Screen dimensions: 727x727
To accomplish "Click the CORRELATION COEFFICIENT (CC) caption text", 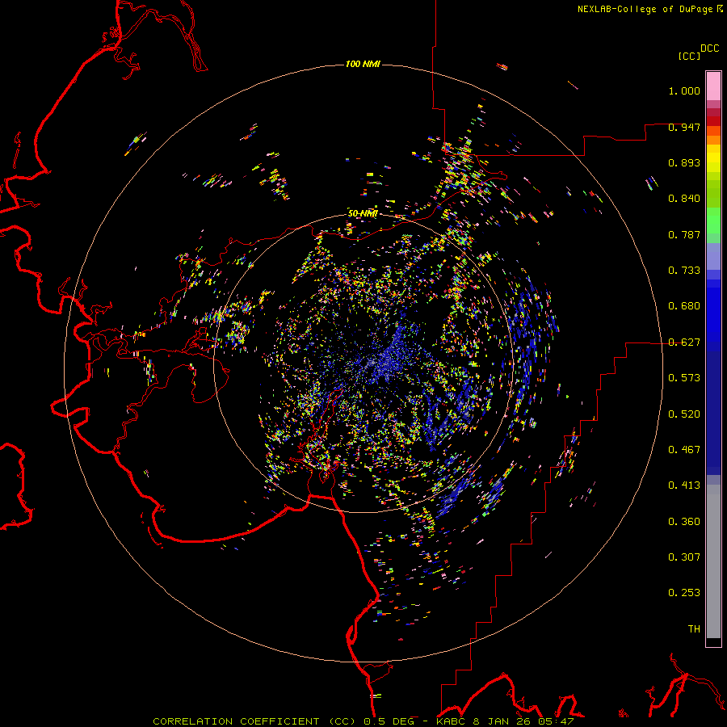I will click(255, 721).
